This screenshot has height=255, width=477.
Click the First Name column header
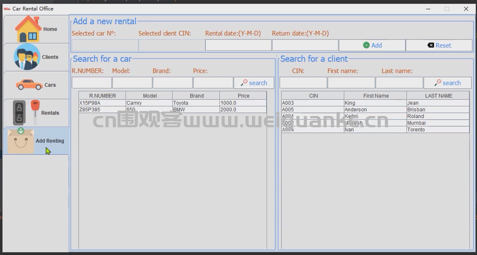(376, 96)
